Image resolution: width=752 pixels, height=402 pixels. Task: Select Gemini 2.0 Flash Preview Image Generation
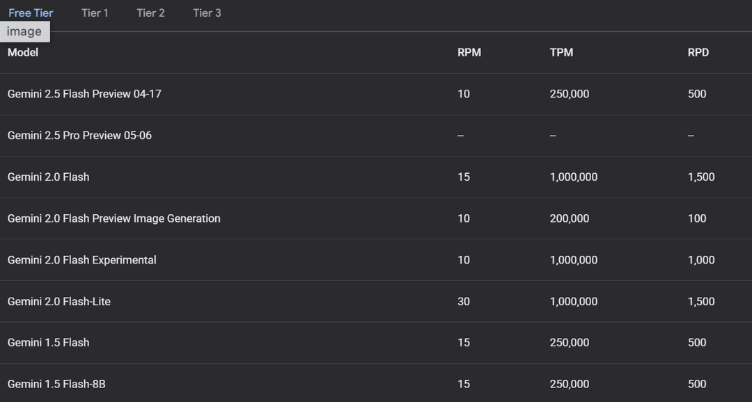click(114, 218)
